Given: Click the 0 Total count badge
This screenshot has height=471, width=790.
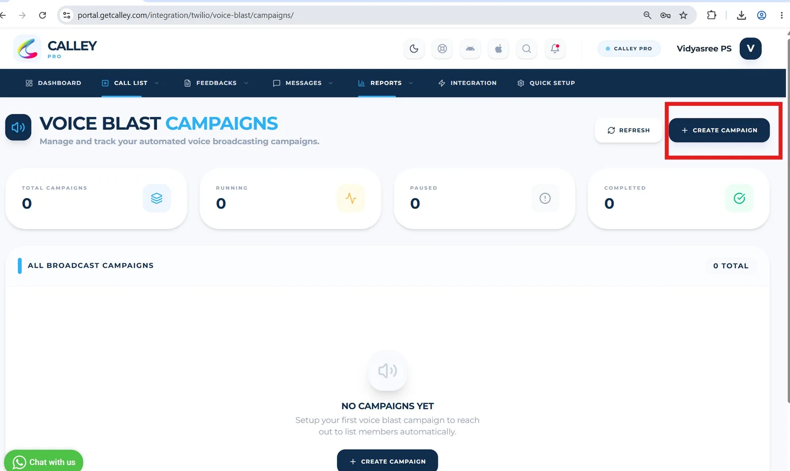Looking at the screenshot, I should (731, 266).
